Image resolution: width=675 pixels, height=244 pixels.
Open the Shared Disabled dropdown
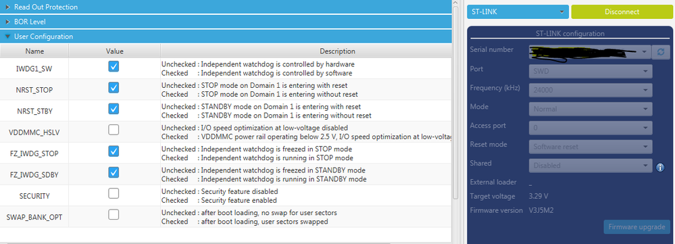pyautogui.click(x=590, y=165)
